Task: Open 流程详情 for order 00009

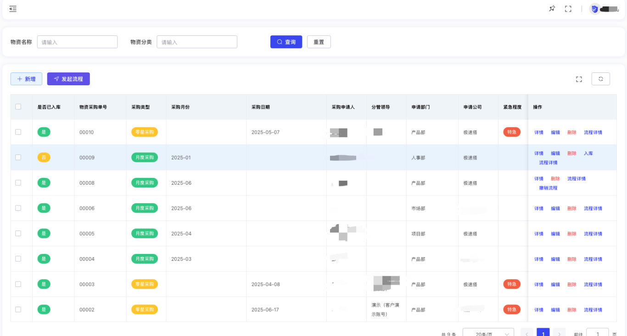Action: click(549, 163)
